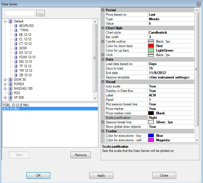Click the Black price marker color swatch
Image resolution: width=203 pixels, height=183 pixels.
(x=151, y=113)
